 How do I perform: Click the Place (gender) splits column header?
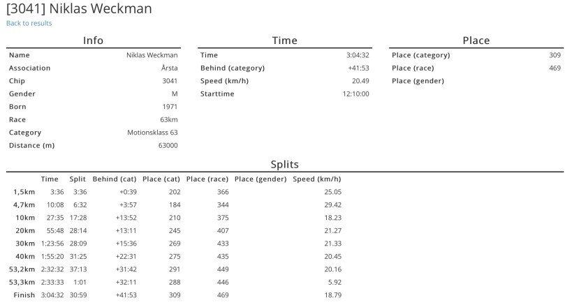coord(261,179)
